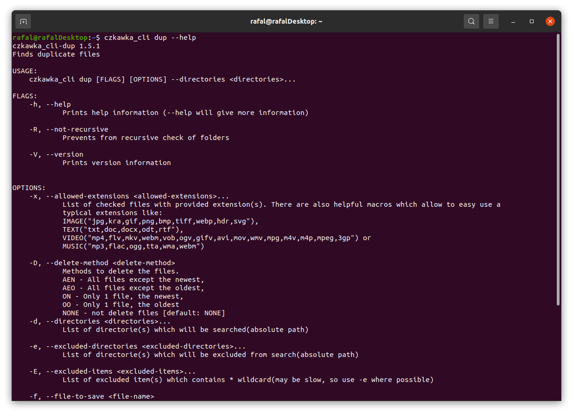Screen dimensions: 573x414
Task: Click 'directorie(s) which will be searched' line
Action: tap(185, 330)
